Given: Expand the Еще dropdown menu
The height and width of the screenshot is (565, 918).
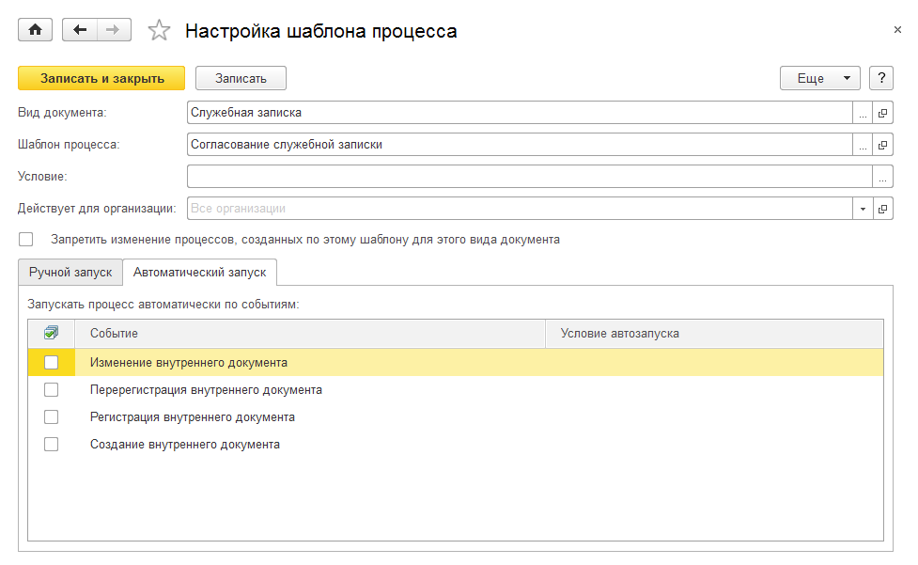Looking at the screenshot, I should [819, 78].
